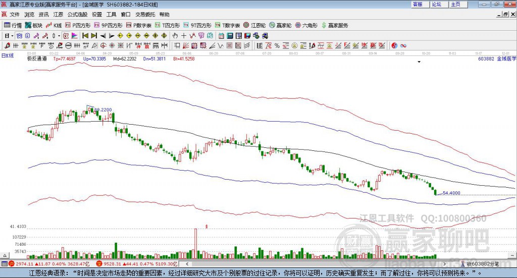Click small black dropdown triangle above chart
Image resolution: width=517 pixels, height=278 pixels.
pyautogui.click(x=419, y=62)
